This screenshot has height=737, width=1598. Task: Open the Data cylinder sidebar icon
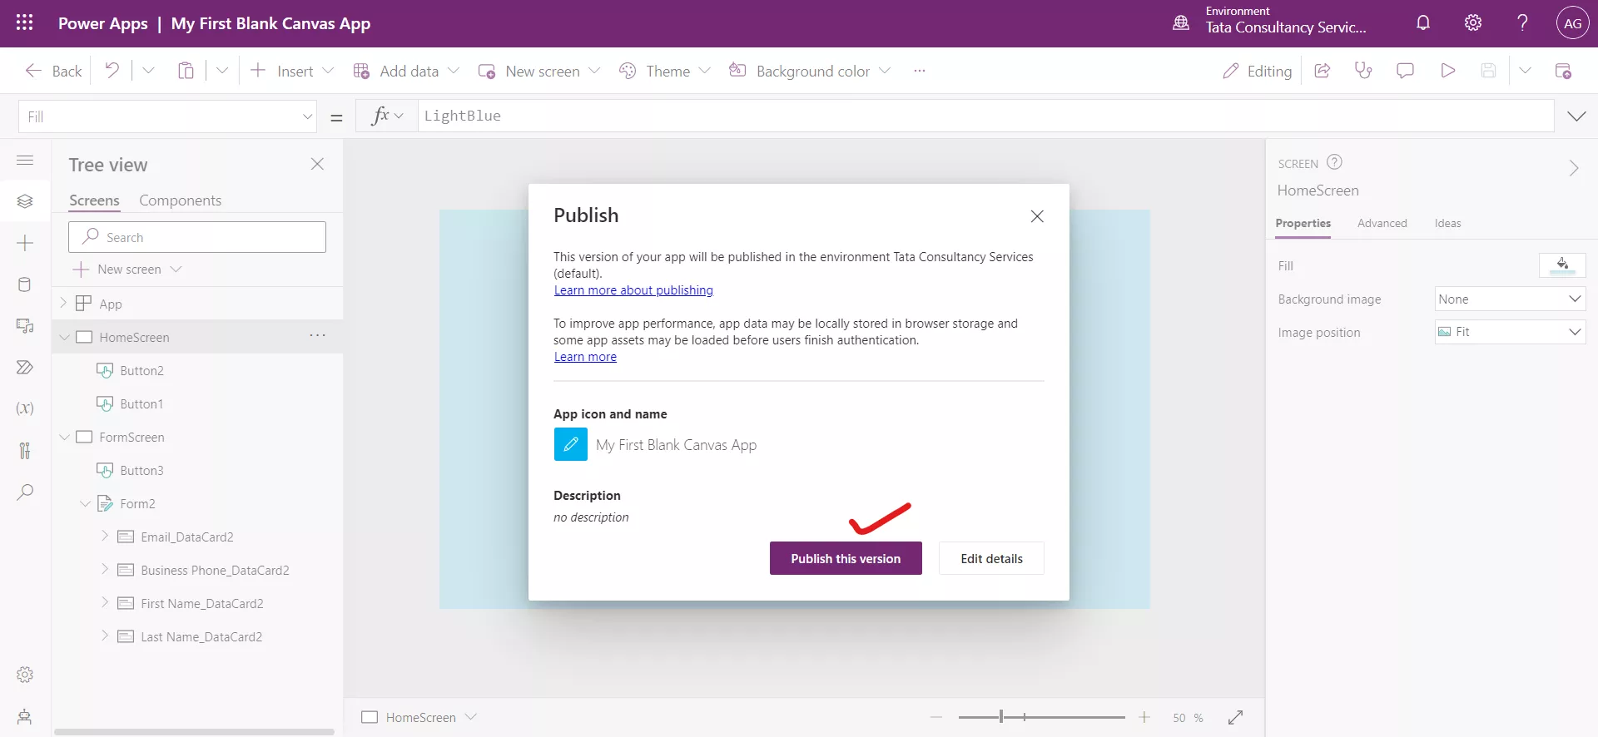[25, 284]
